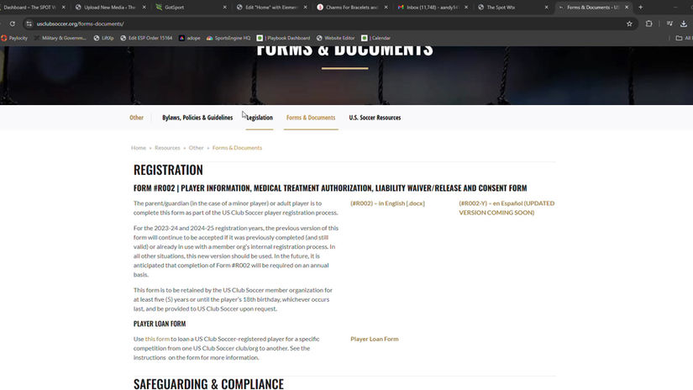Open the Military & Government bookmark
This screenshot has height=390, width=693.
pyautogui.click(x=60, y=38)
